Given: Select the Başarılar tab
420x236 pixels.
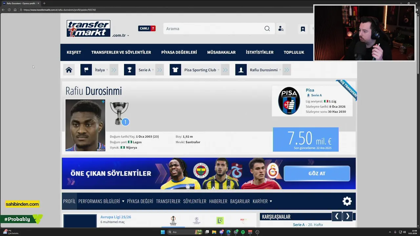Looking at the screenshot, I should (240, 201).
